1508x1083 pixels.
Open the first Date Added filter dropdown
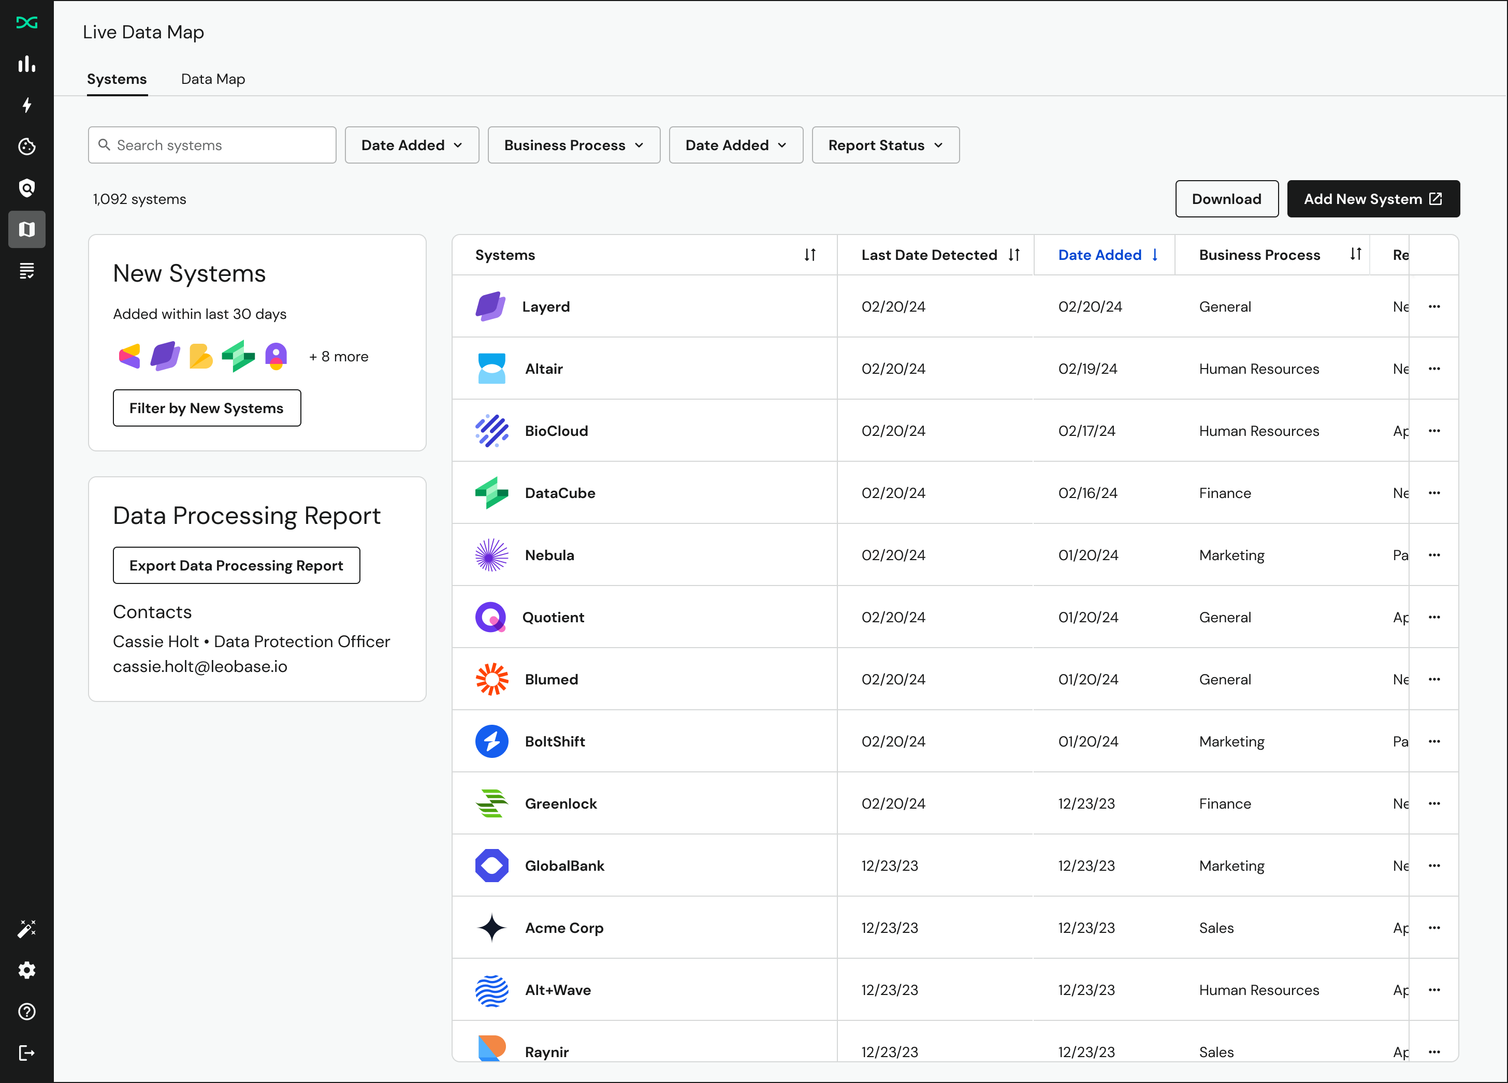[x=412, y=145]
